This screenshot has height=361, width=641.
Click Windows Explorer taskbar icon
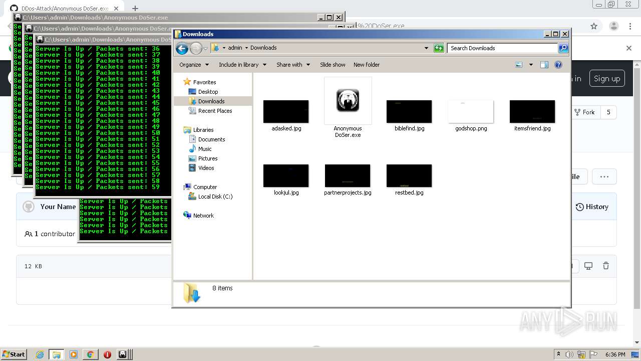tap(57, 354)
